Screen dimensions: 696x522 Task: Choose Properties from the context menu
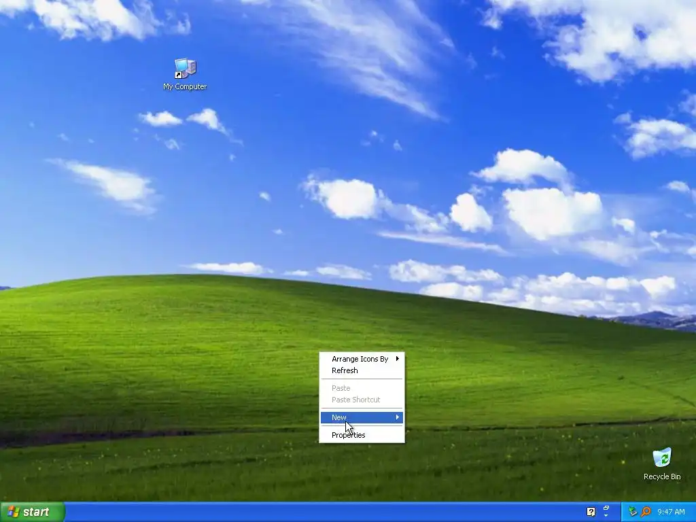[x=362, y=435]
